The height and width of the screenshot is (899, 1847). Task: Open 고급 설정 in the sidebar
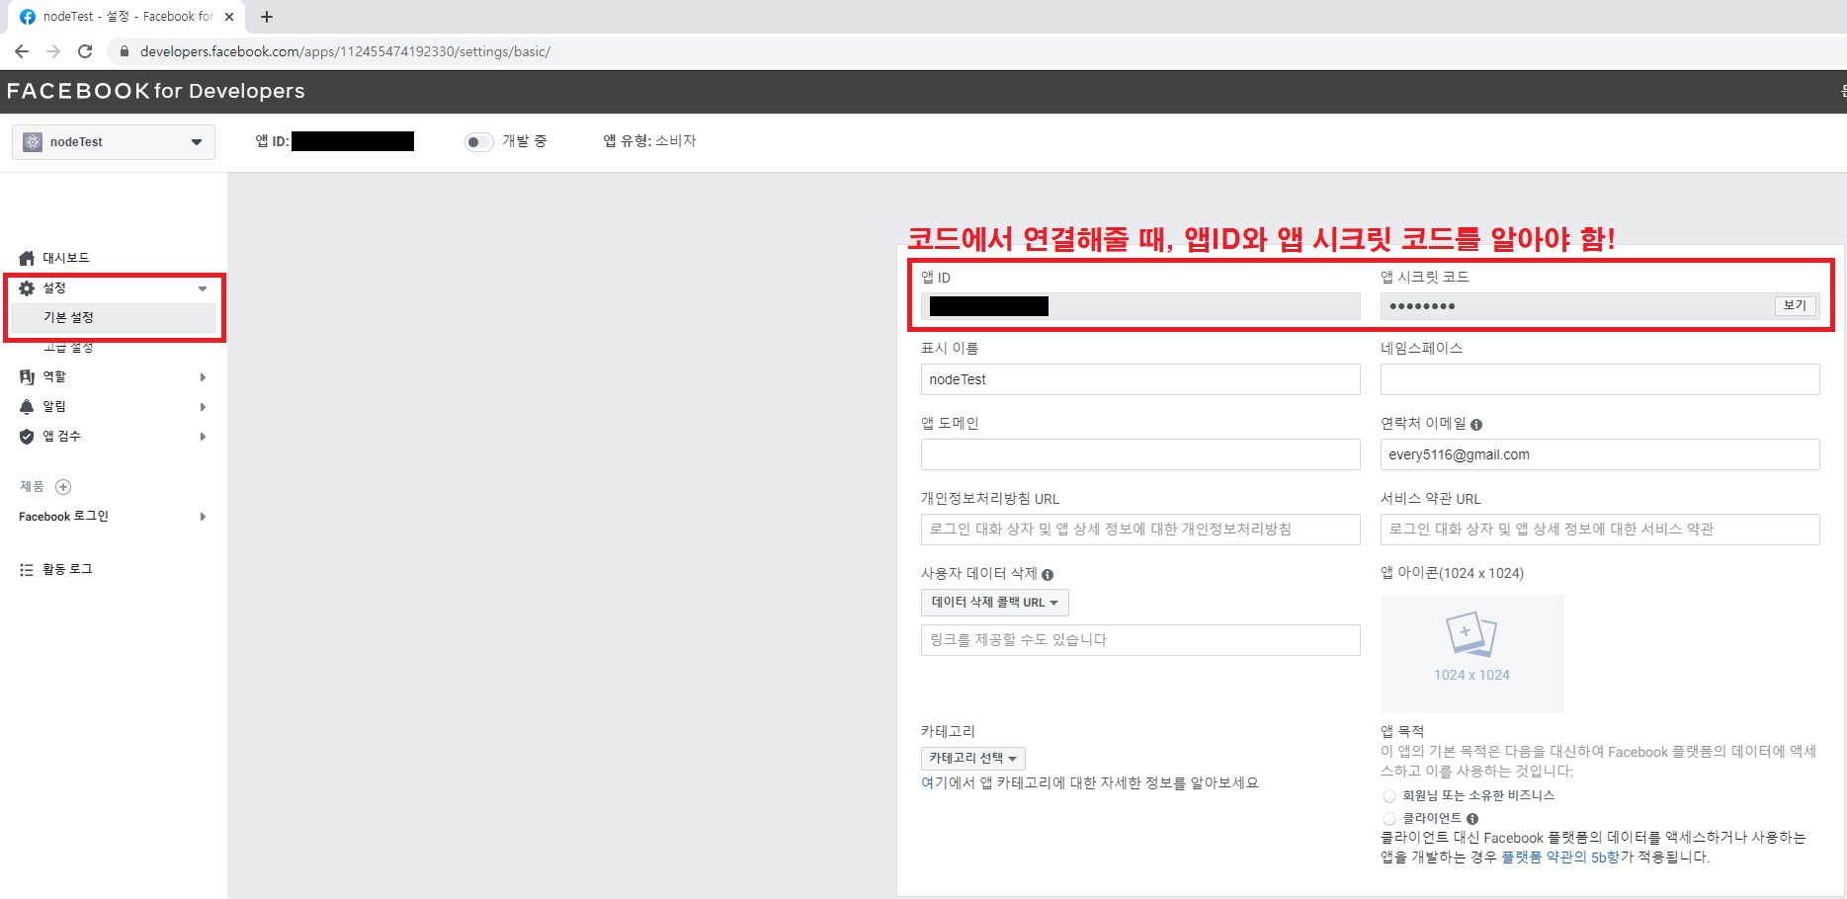coord(68,347)
